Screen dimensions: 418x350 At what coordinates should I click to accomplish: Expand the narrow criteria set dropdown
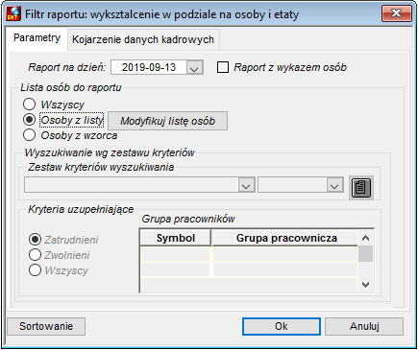tap(334, 185)
